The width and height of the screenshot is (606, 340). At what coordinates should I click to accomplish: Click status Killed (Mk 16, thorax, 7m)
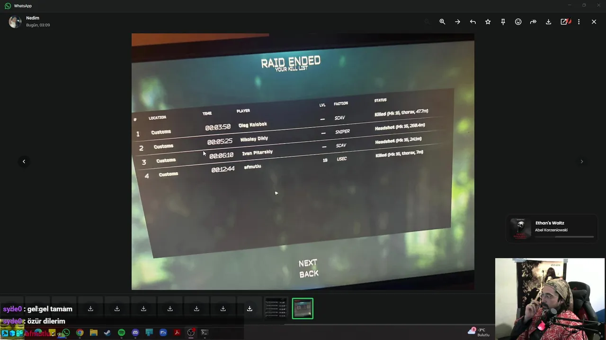tap(399, 153)
